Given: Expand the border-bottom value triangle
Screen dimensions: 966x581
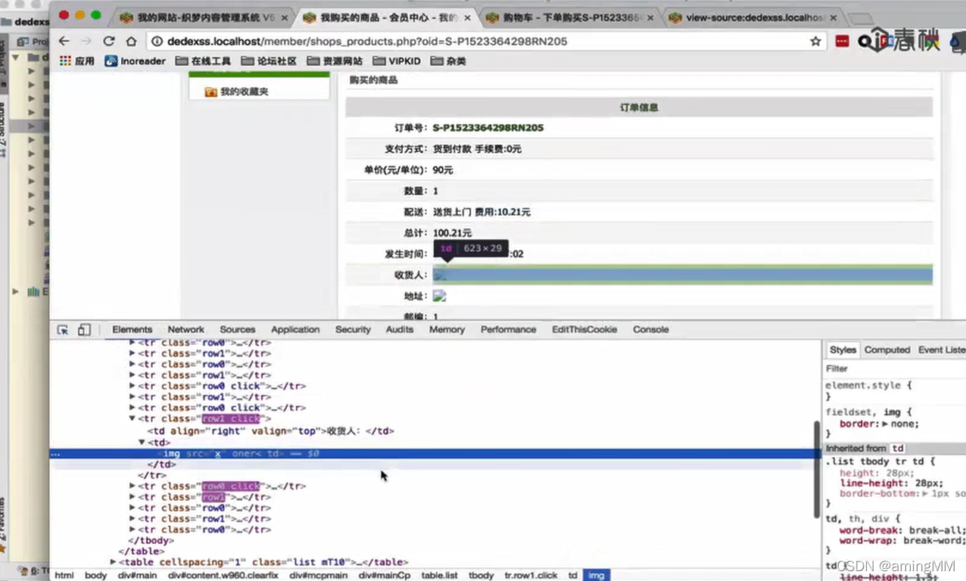Looking at the screenshot, I should click(x=926, y=493).
